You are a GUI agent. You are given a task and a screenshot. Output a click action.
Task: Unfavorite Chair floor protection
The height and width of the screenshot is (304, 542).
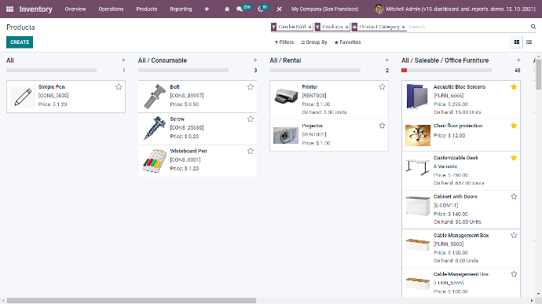[x=514, y=126]
